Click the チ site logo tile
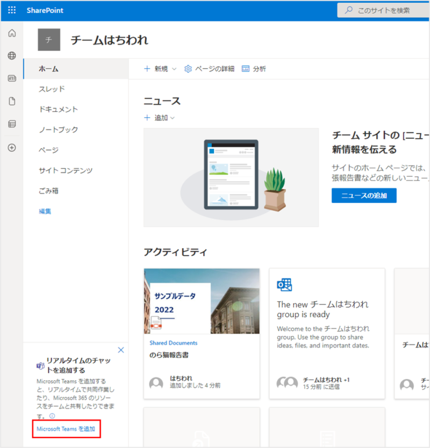 pyautogui.click(x=49, y=40)
